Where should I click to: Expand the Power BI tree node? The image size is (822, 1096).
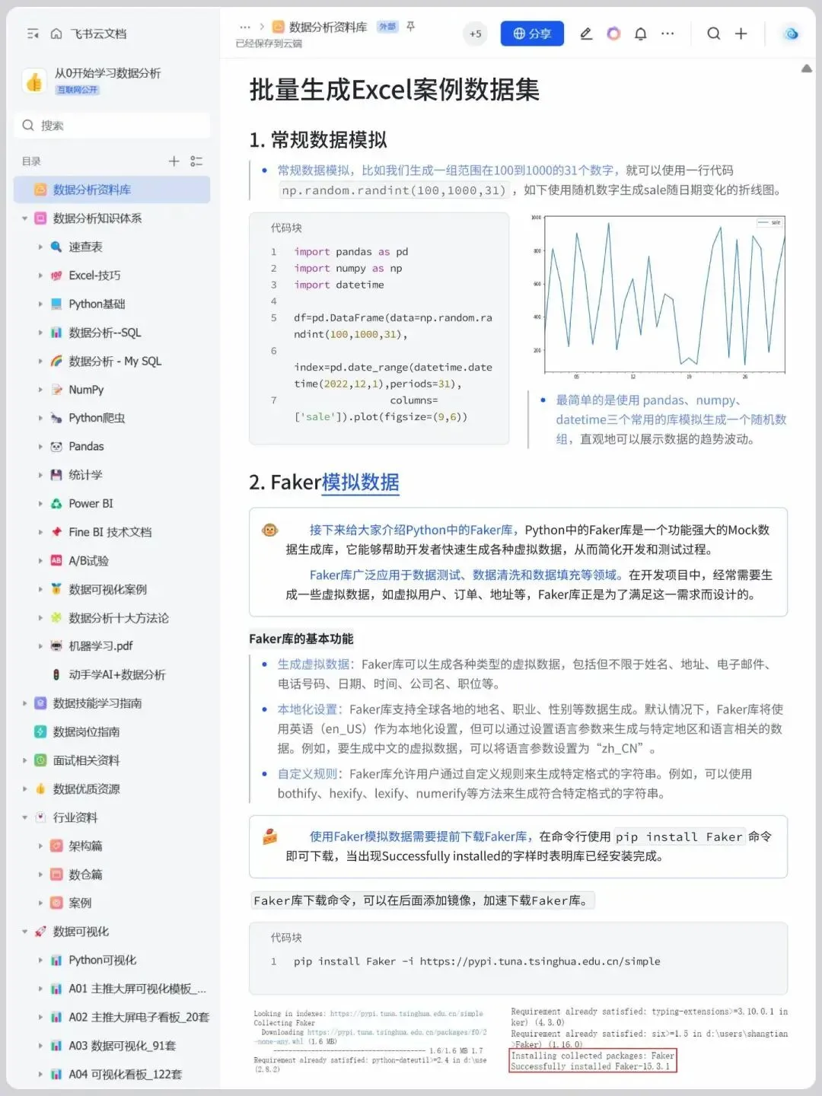[x=40, y=504]
